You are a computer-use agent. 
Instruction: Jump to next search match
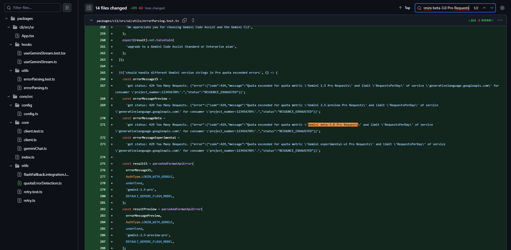click(492, 8)
